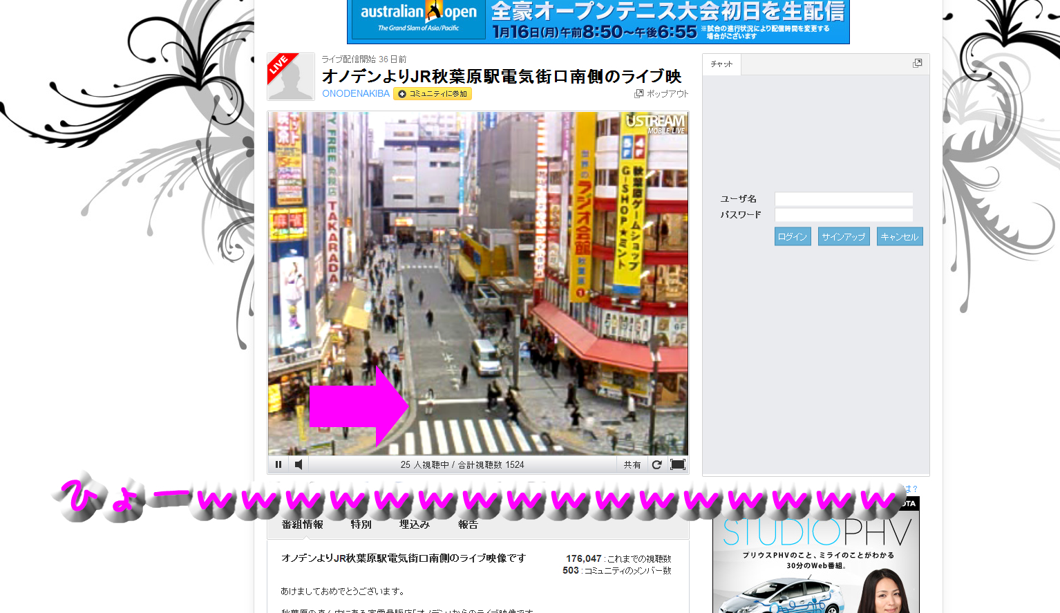Switch the video player to fullscreen
1060x613 pixels.
point(678,464)
